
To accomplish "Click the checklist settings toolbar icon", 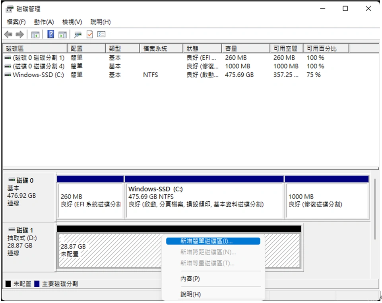I will pyautogui.click(x=101, y=35).
